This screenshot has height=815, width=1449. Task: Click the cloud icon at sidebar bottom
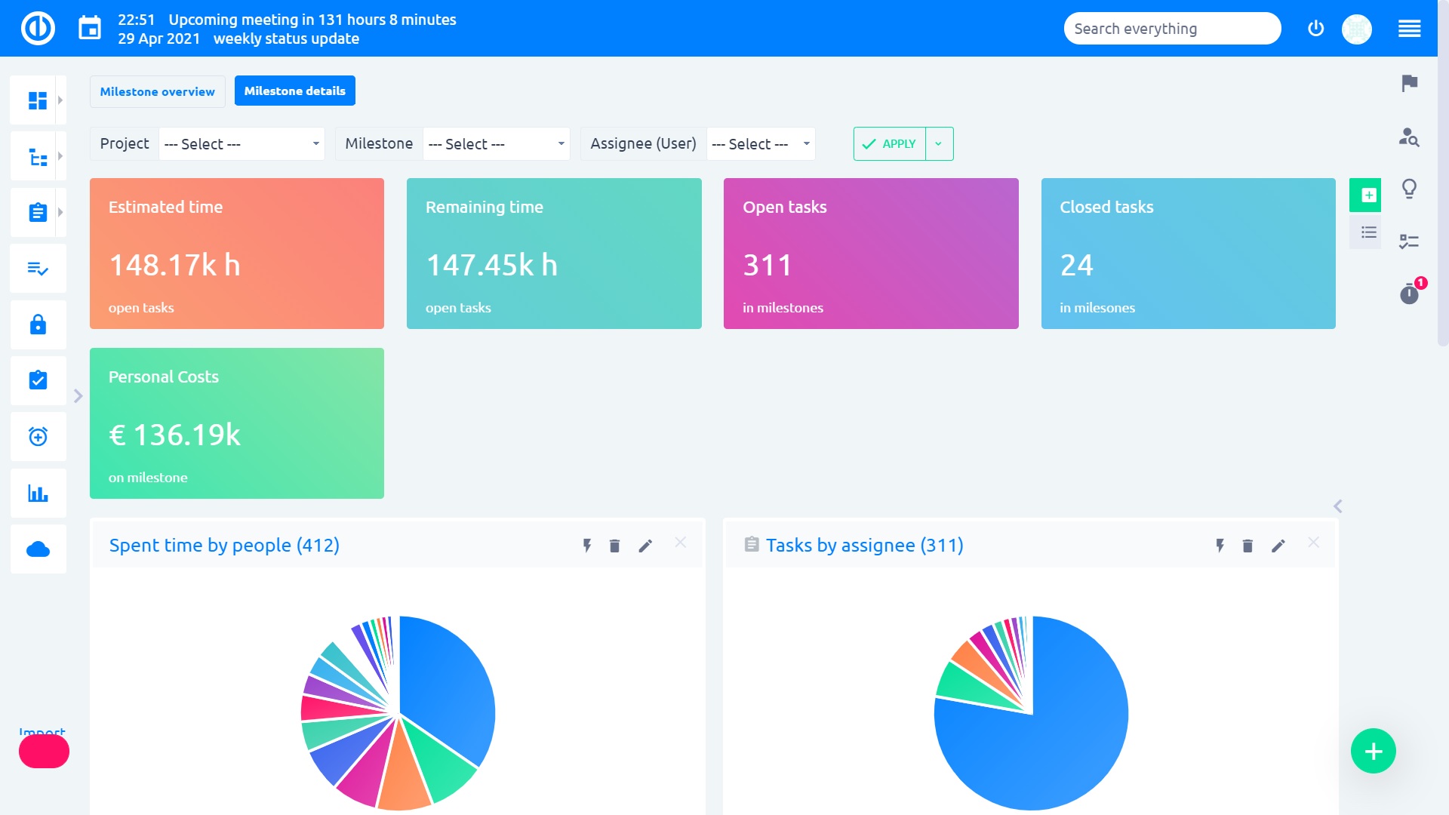pyautogui.click(x=37, y=549)
